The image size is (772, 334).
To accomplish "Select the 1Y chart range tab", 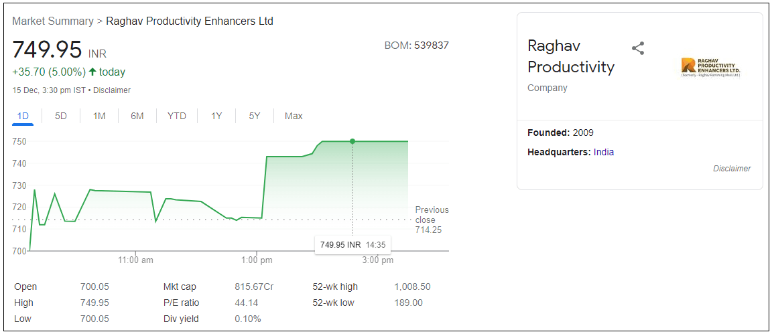I will pos(216,116).
